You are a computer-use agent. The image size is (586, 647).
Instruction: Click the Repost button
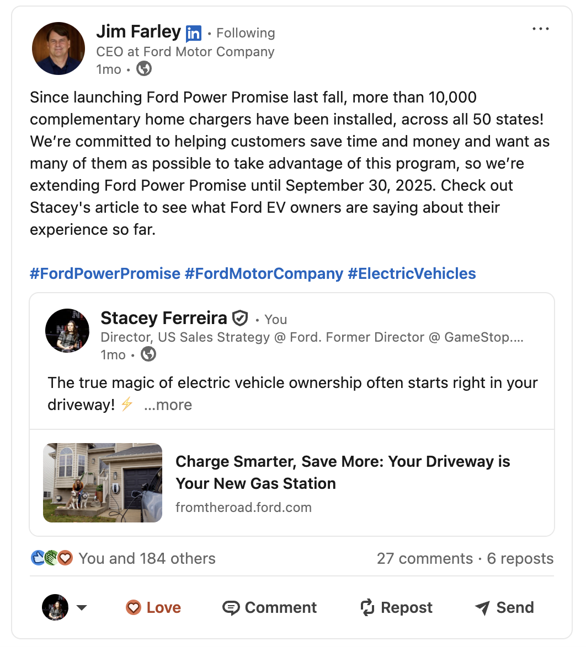click(x=396, y=607)
